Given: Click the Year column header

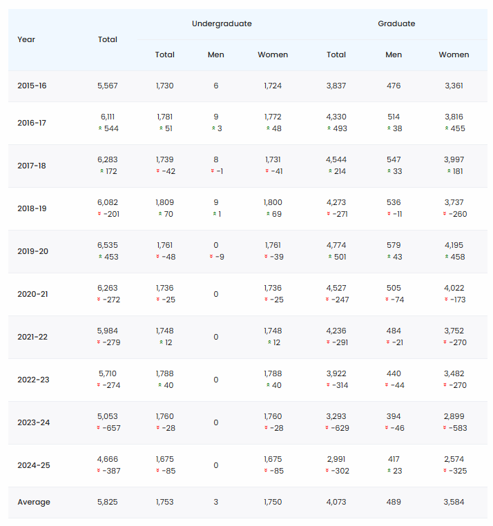Looking at the screenshot, I should coord(26,39).
